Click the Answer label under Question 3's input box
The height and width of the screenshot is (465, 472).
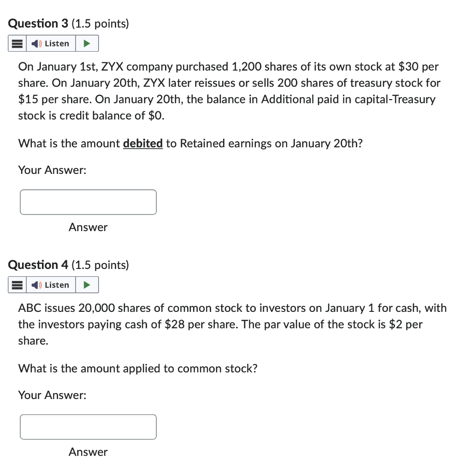click(88, 227)
